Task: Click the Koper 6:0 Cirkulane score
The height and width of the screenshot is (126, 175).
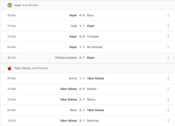Action: (x=82, y=36)
